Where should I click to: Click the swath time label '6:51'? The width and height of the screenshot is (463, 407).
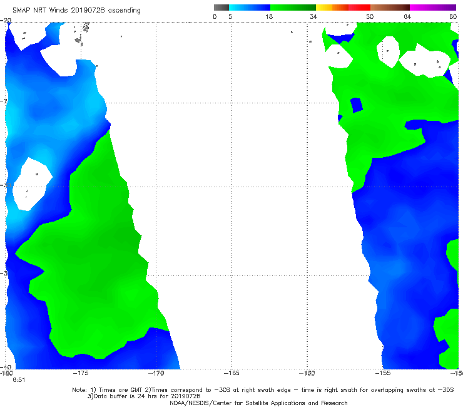coord(19,380)
